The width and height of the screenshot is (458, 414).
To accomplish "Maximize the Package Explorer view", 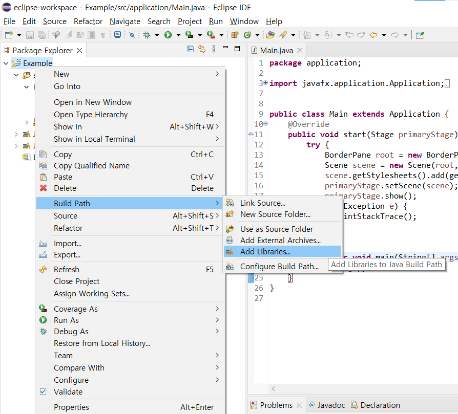I will (237, 49).
